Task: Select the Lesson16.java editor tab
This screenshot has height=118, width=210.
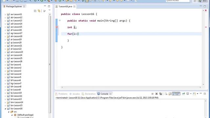Action: (x=65, y=7)
